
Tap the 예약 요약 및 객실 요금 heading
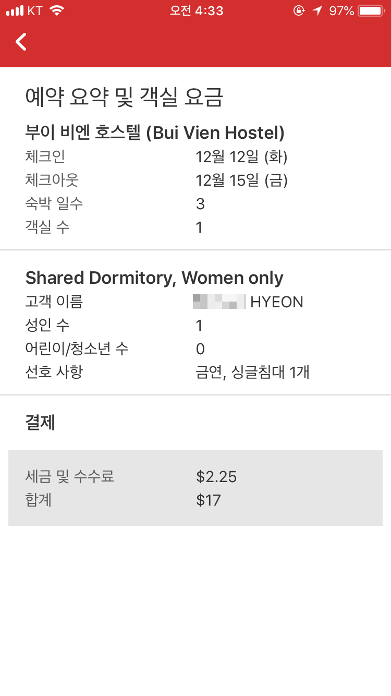124,98
